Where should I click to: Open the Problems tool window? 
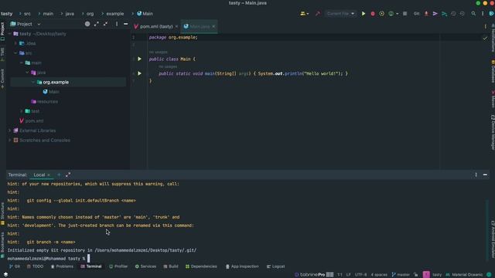click(62, 266)
